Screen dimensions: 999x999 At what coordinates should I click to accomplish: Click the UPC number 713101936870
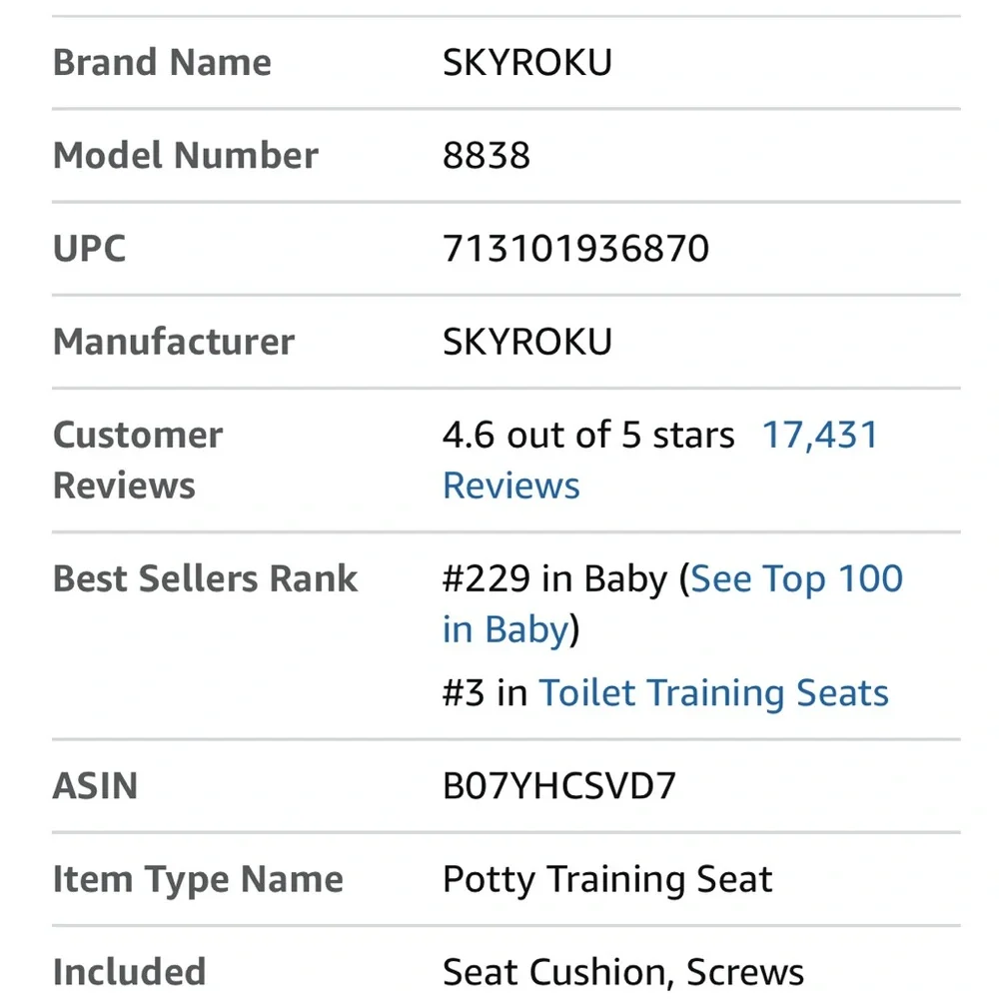(x=575, y=249)
